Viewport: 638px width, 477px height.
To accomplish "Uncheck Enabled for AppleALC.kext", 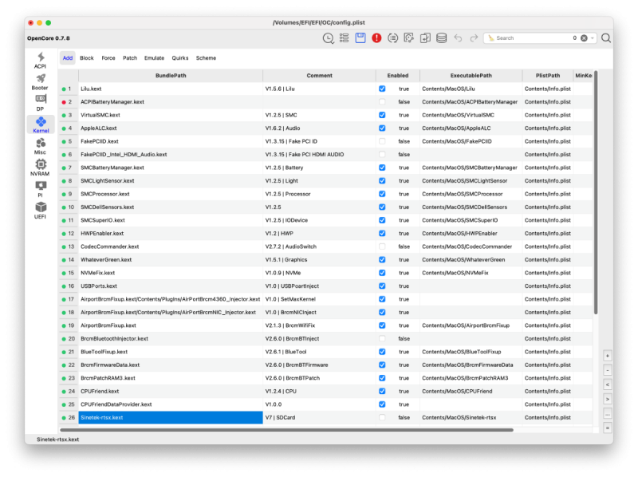I will [382, 128].
